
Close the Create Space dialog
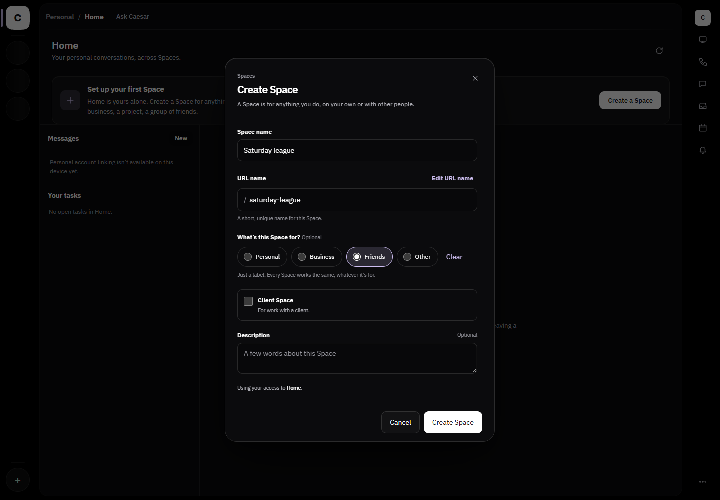click(475, 78)
